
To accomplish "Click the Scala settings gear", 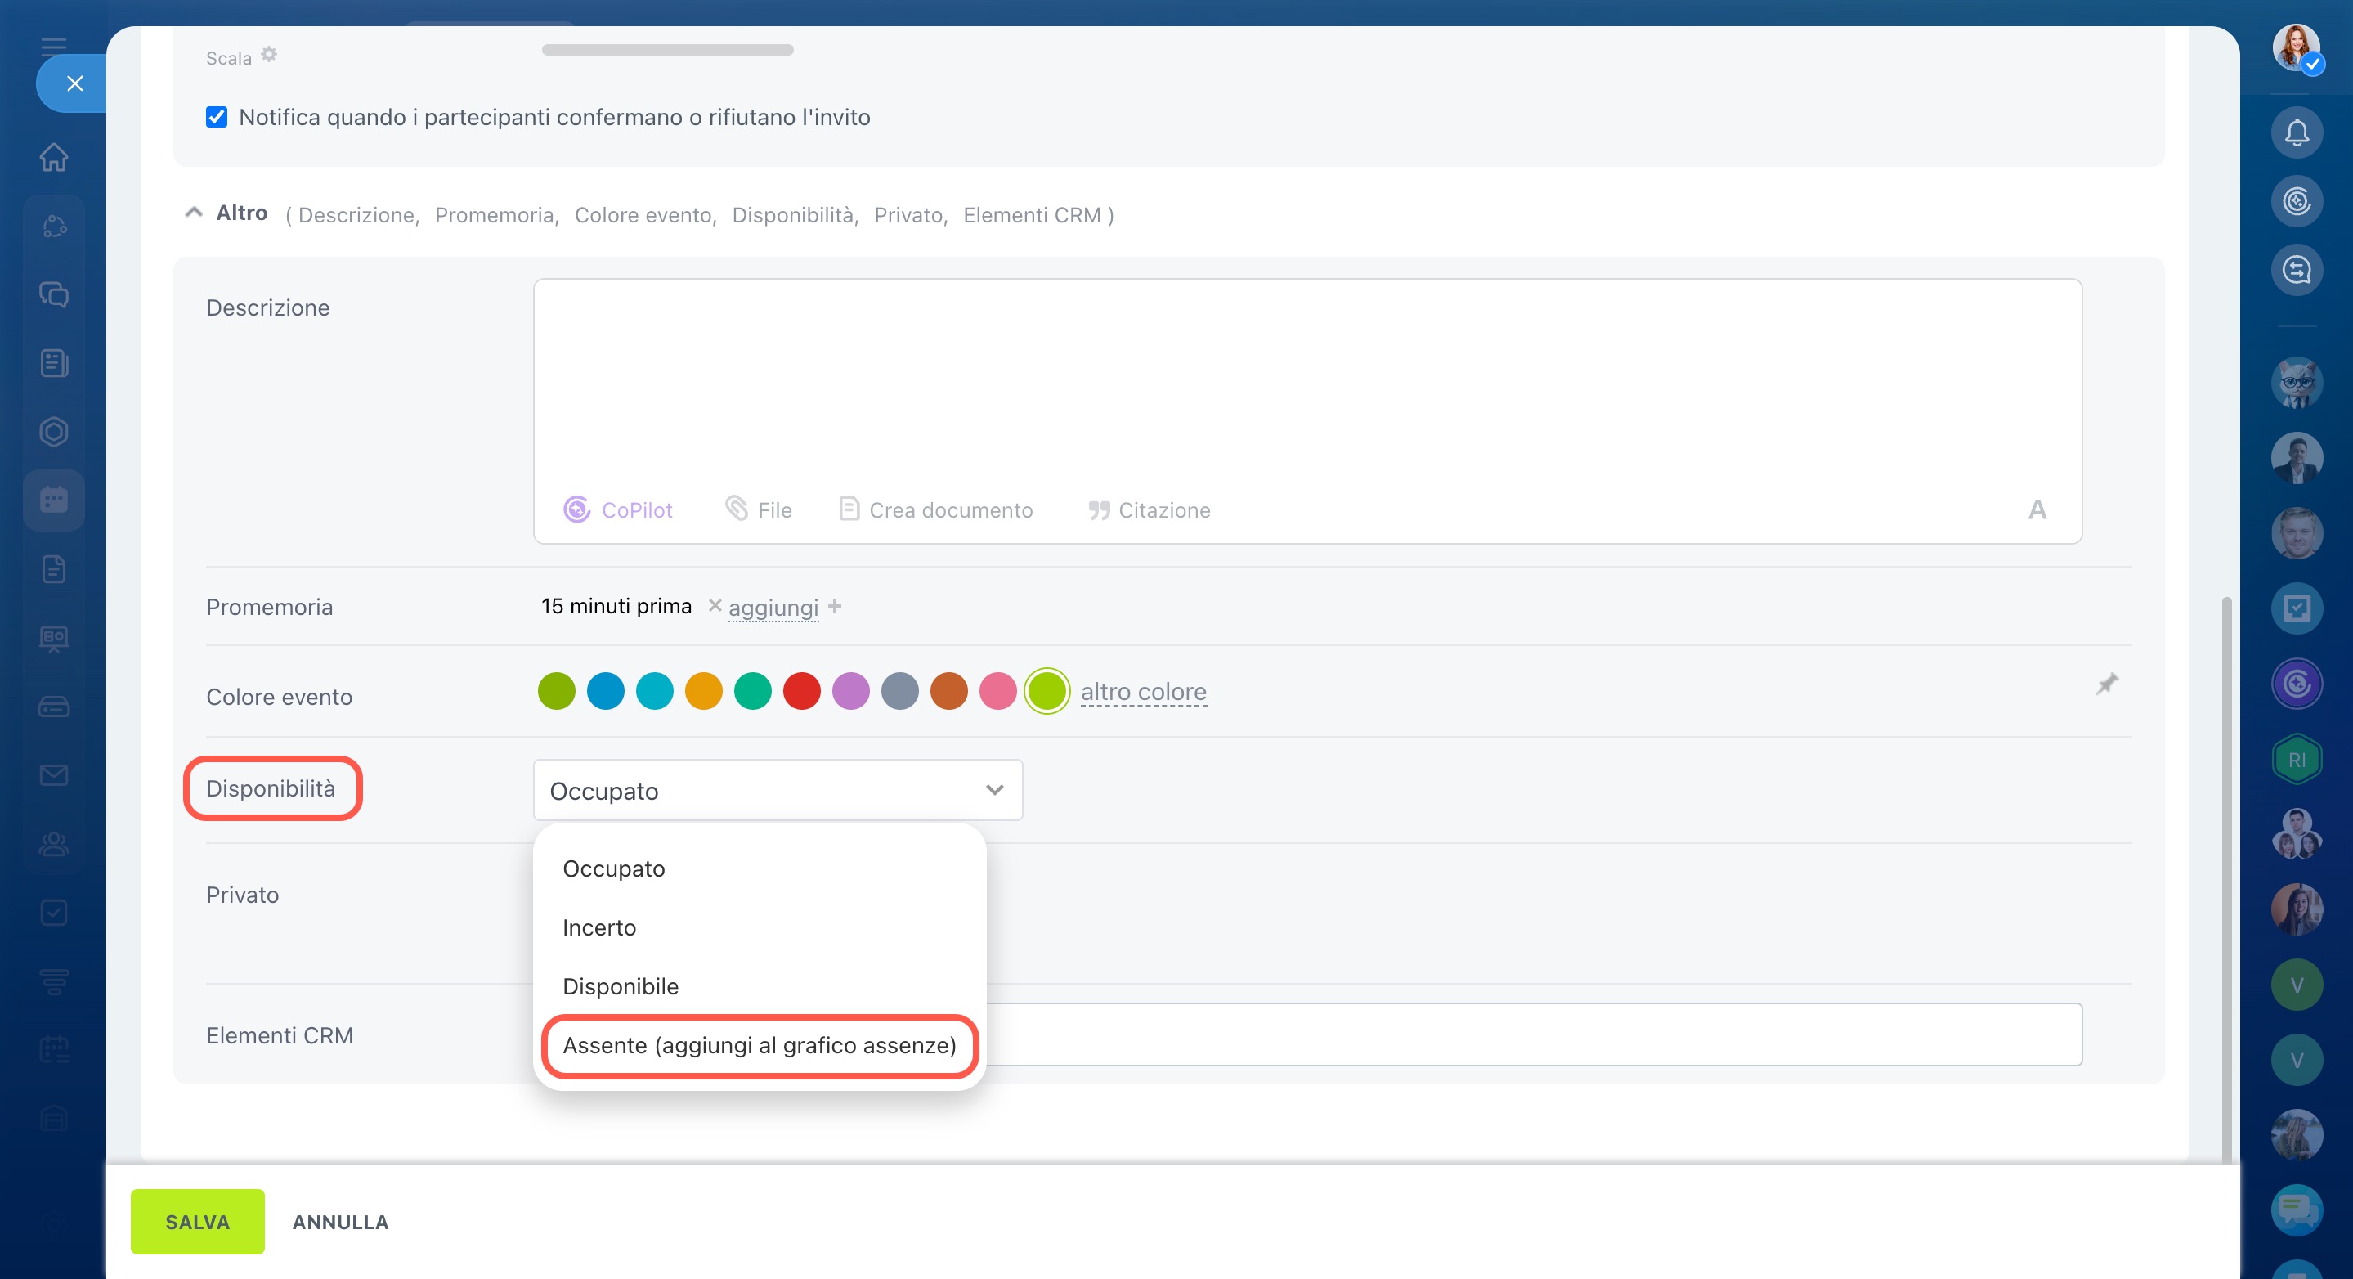I will 268,55.
